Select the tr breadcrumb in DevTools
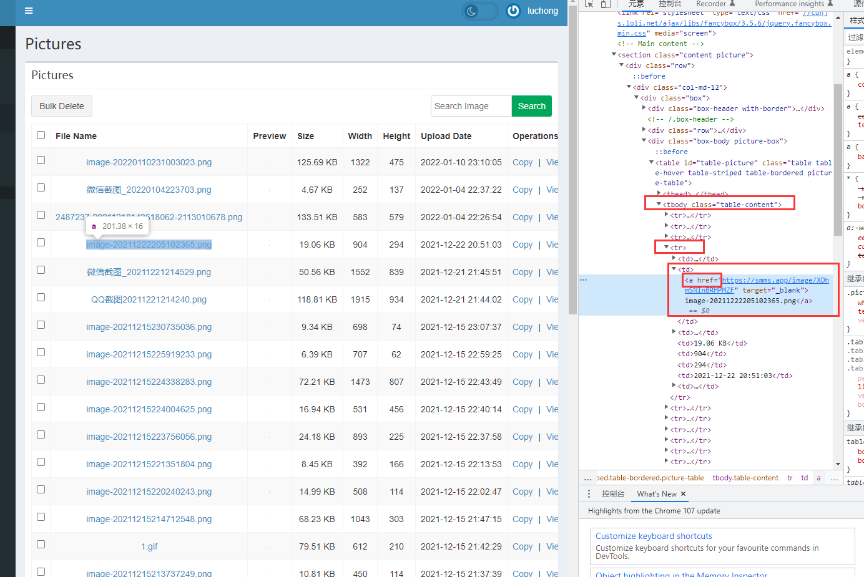 click(x=790, y=478)
